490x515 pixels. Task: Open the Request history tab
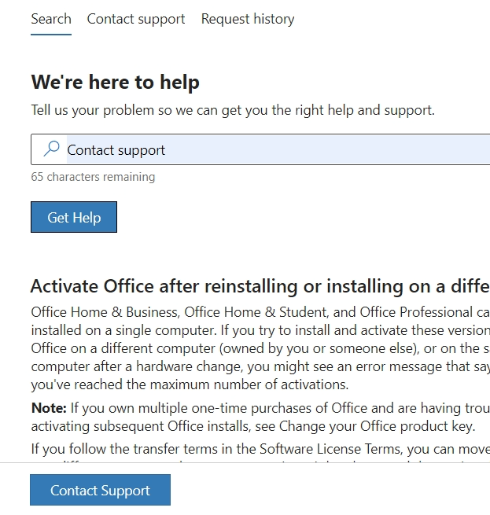248,19
